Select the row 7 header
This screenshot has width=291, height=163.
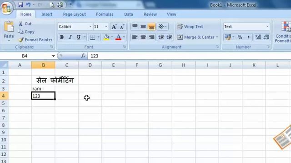[x=4, y=118]
